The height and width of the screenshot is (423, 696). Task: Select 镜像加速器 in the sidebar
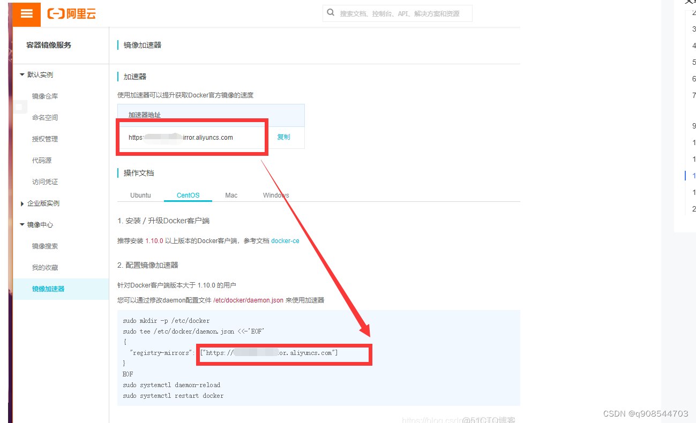(61, 289)
